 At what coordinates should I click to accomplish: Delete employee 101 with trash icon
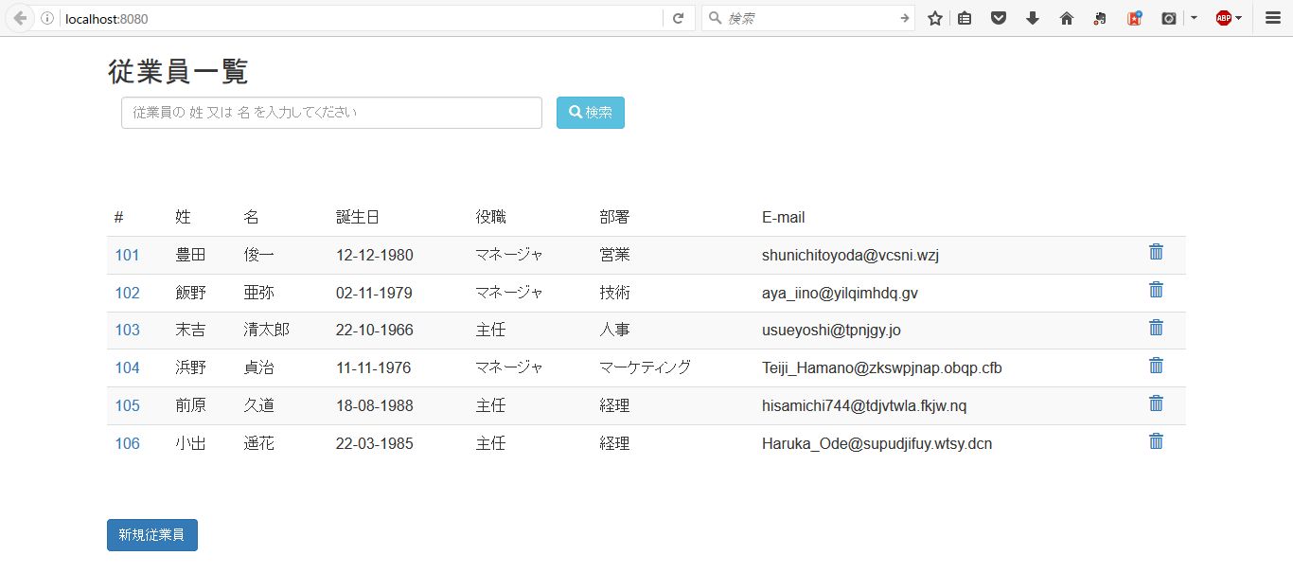(1156, 252)
